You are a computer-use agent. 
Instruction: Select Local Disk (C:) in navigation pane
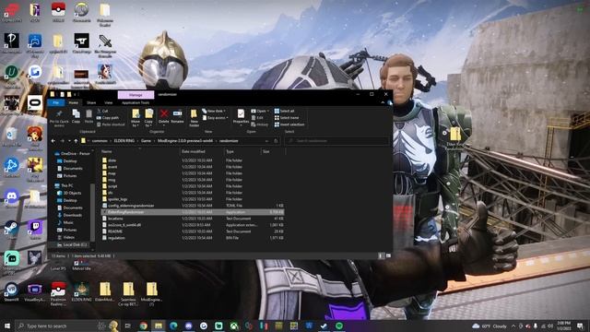(x=72, y=244)
